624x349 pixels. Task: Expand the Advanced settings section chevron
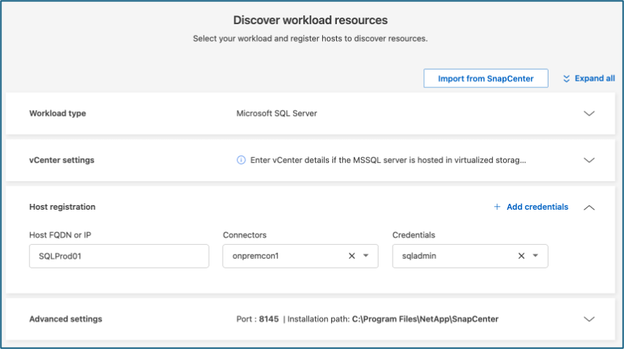(x=589, y=319)
